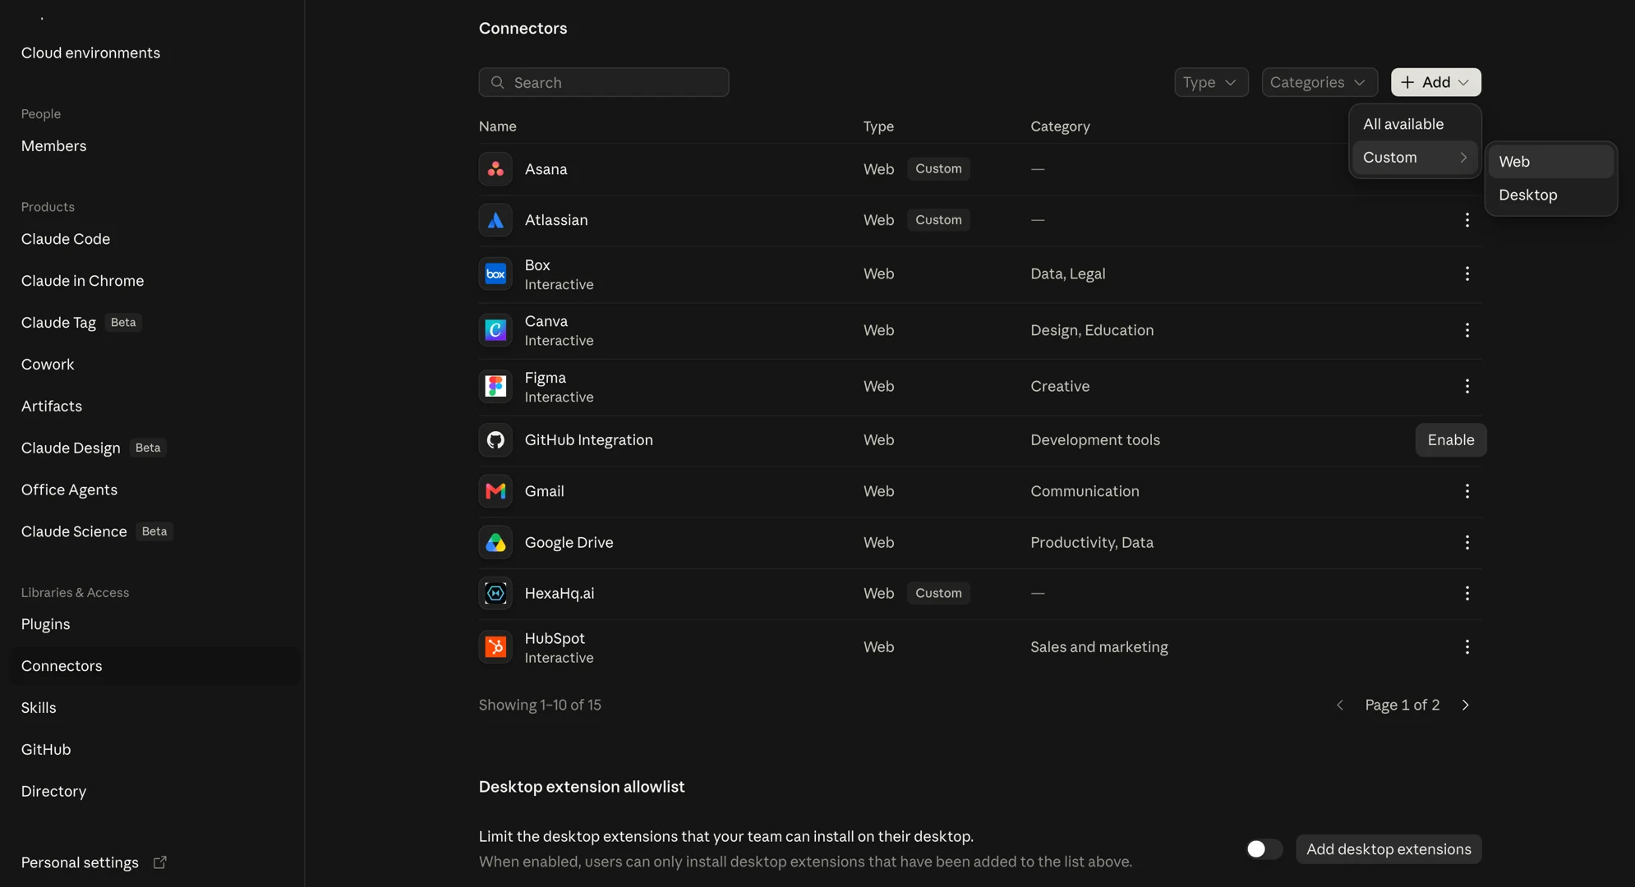Open Office Agents settings
Viewport: 1635px width, 887px height.
[69, 490]
